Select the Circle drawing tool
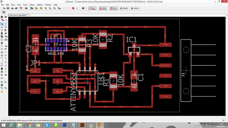 tap(2, 66)
